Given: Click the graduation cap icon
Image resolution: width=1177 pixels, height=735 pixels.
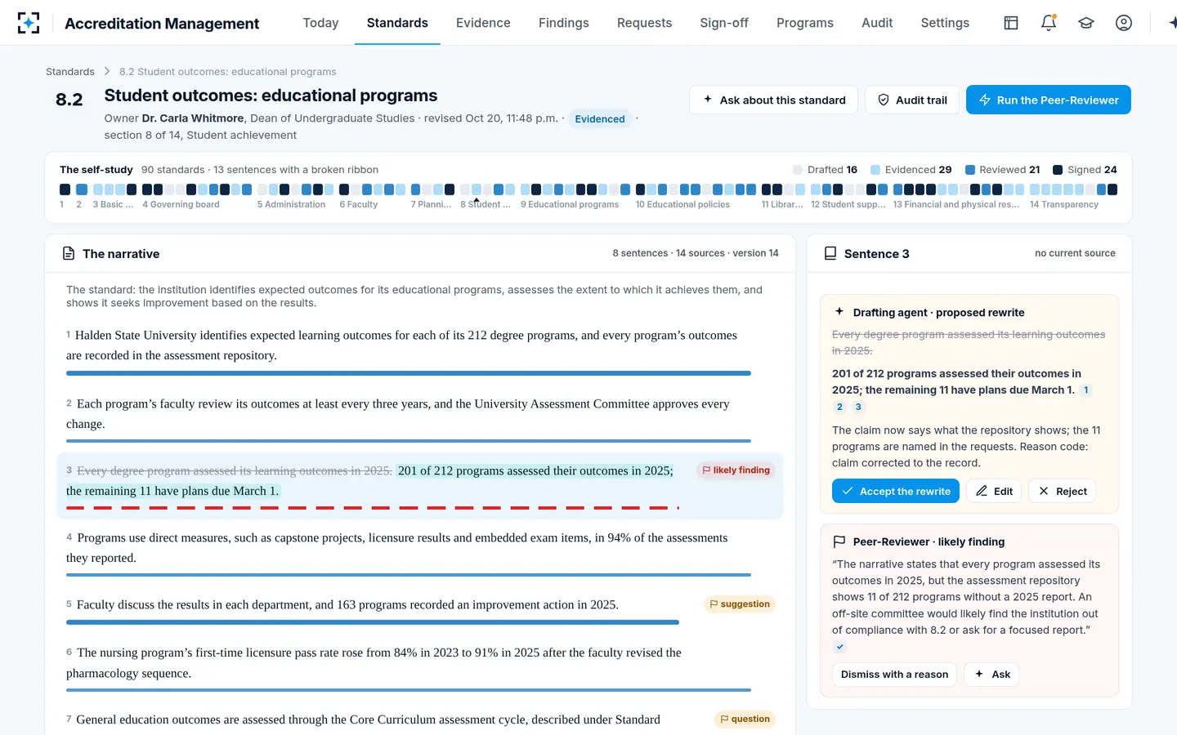Looking at the screenshot, I should (1086, 23).
